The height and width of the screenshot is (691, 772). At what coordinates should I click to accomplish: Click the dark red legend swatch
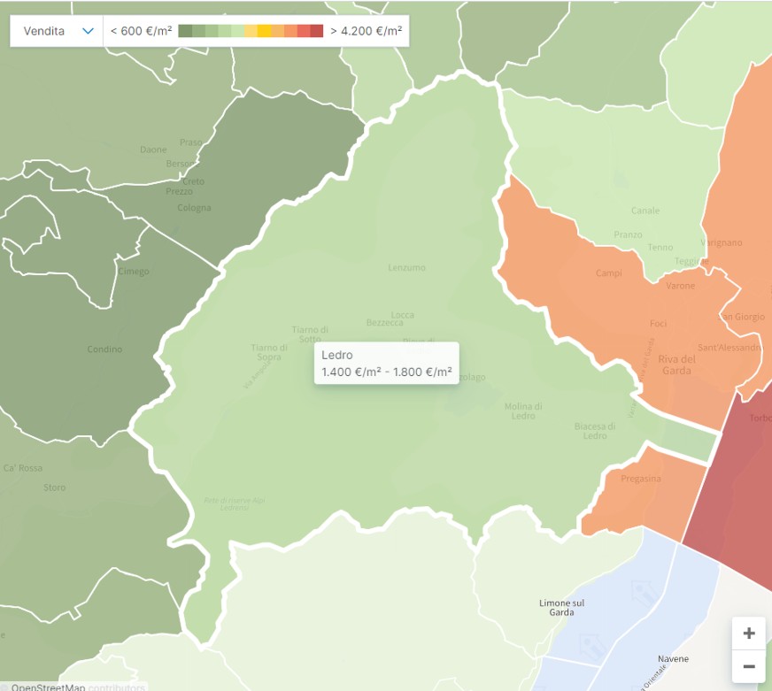tap(316, 31)
